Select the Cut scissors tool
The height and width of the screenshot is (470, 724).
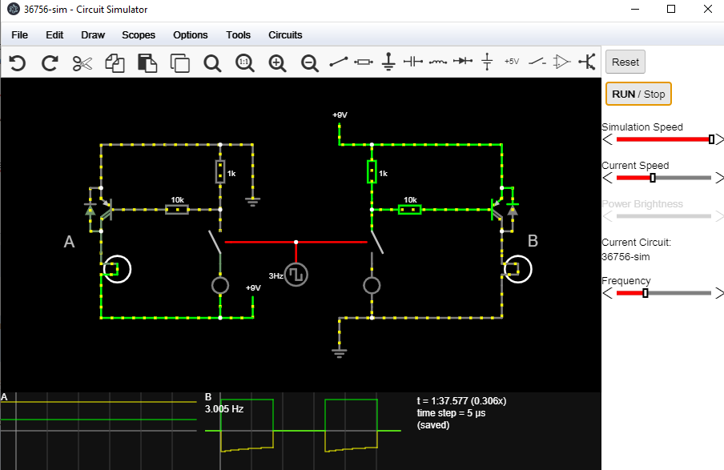pyautogui.click(x=82, y=62)
